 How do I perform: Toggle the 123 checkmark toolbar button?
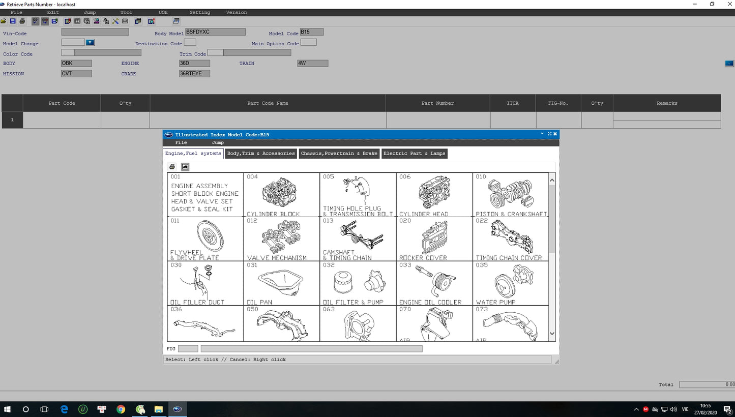click(x=35, y=21)
